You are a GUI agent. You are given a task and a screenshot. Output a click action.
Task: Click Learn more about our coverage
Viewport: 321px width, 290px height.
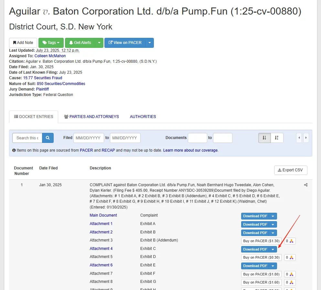pos(191,150)
